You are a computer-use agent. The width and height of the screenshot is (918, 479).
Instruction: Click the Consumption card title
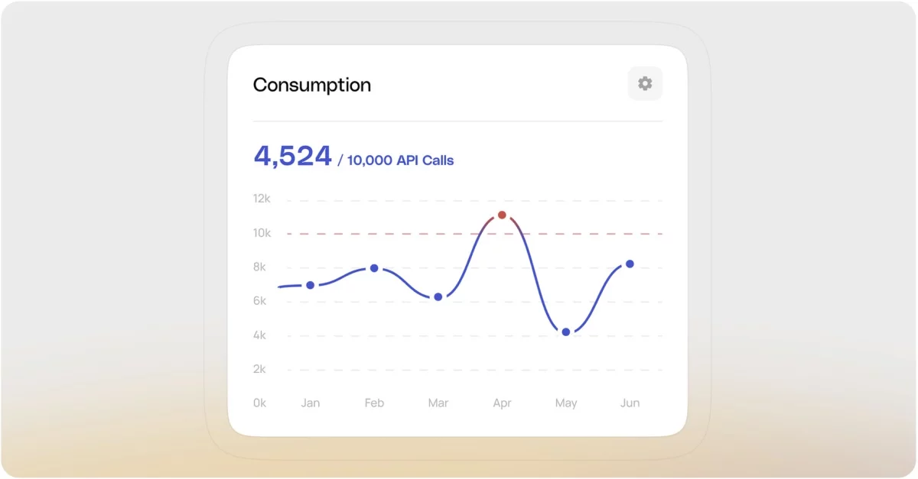[312, 85]
